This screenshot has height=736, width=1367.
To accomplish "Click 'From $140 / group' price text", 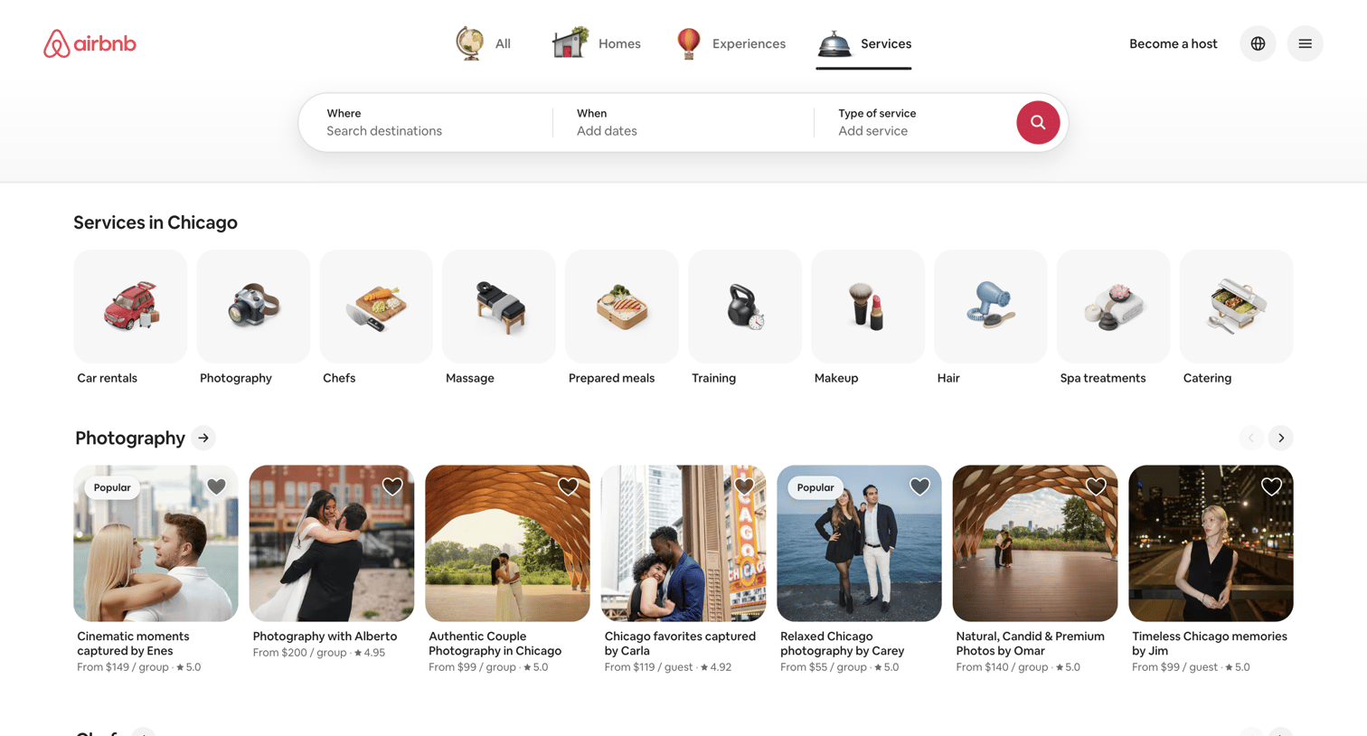I will point(1002,667).
